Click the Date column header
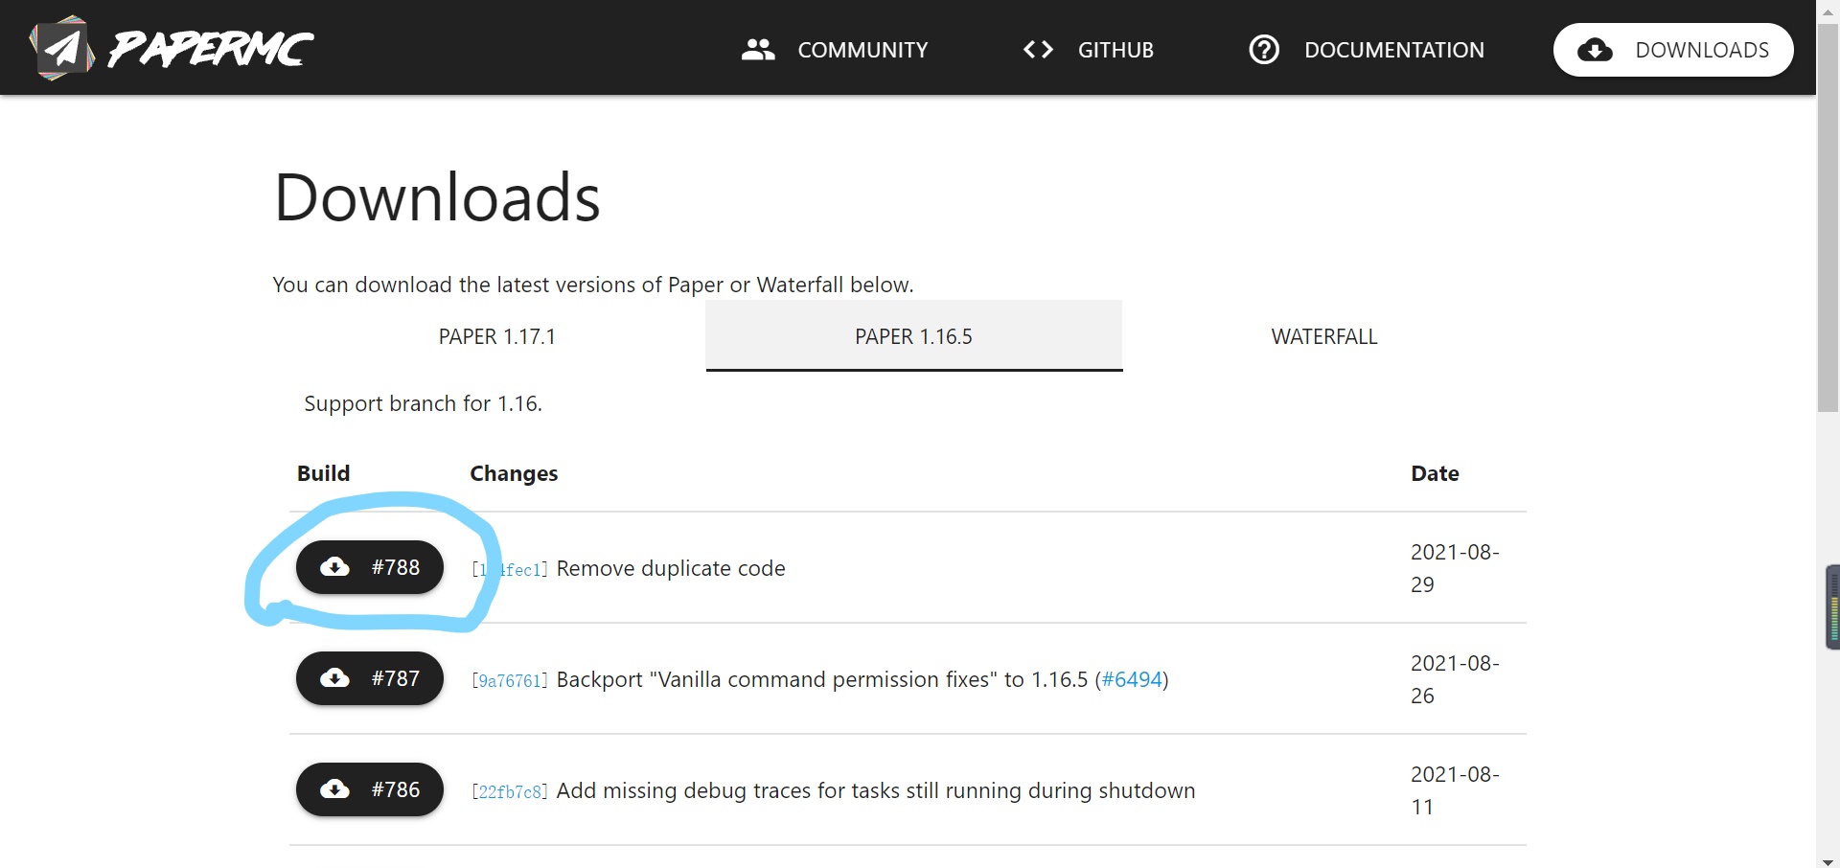 (1435, 473)
